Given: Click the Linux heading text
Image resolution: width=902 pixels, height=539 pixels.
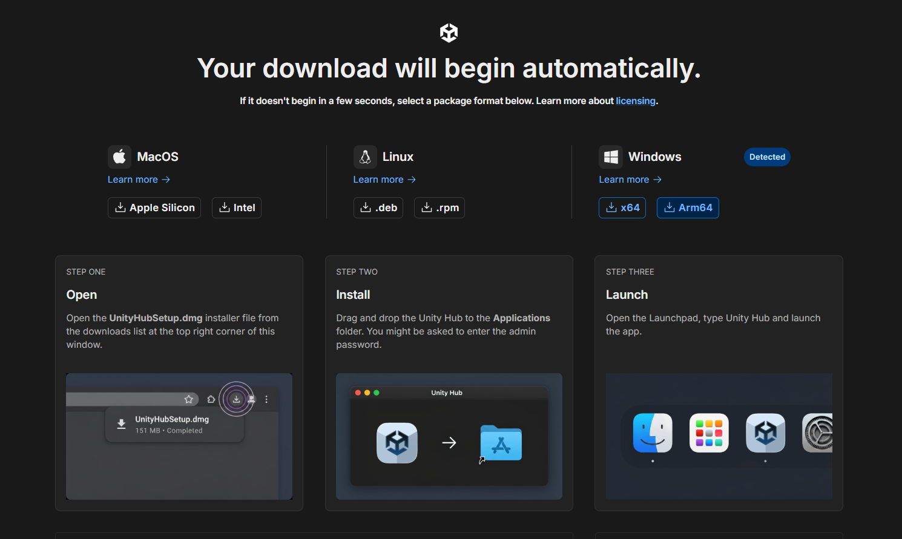Looking at the screenshot, I should click(398, 157).
